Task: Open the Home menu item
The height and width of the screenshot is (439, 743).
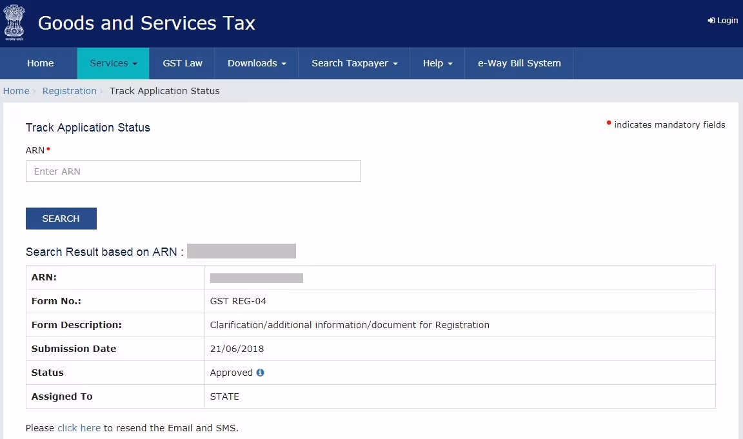Action: 40,63
